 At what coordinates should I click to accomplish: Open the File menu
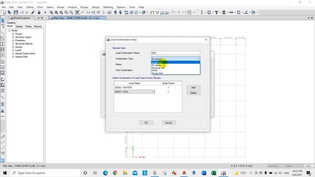point(3,7)
